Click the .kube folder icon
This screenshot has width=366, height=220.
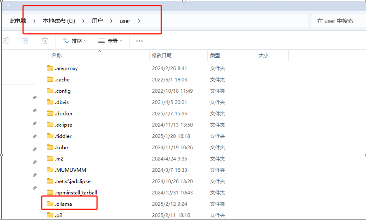(x=50, y=147)
